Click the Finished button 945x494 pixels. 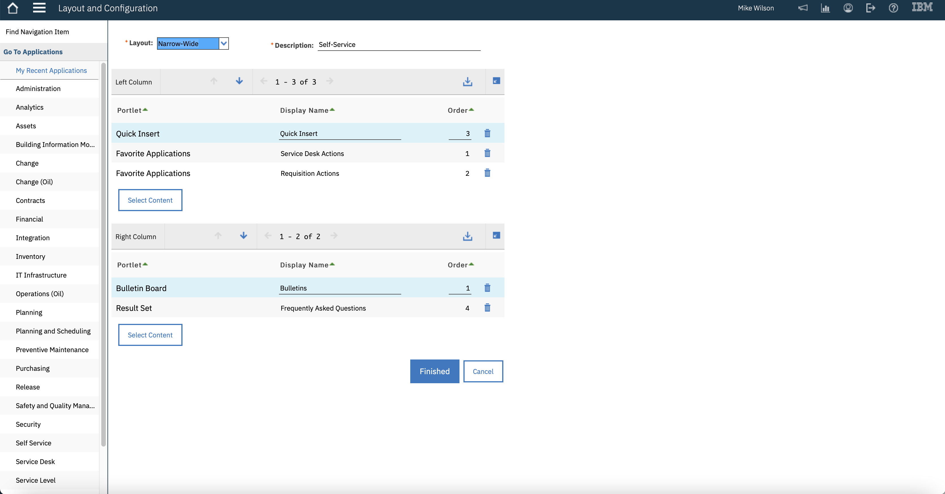(434, 371)
